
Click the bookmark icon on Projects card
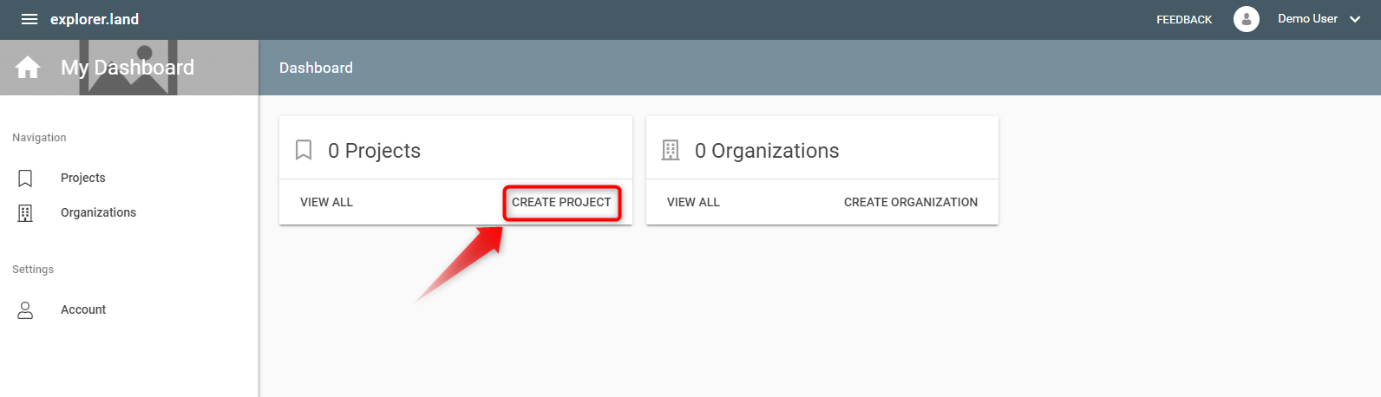click(x=304, y=150)
